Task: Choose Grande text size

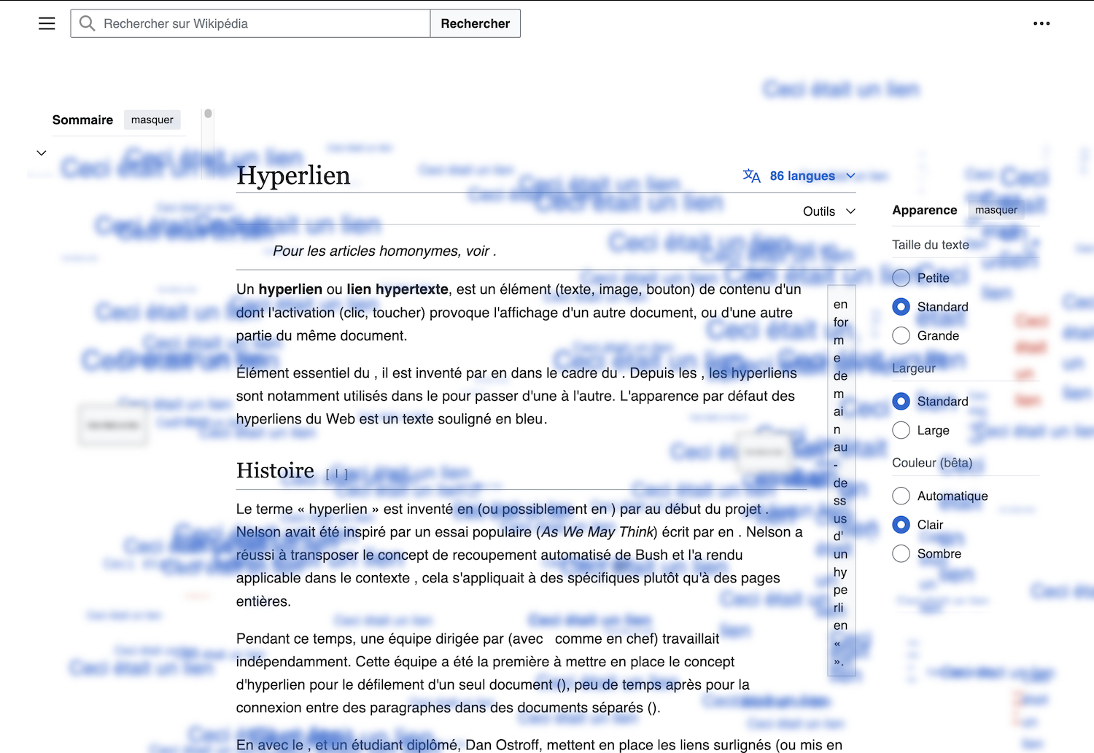Action: pyautogui.click(x=901, y=335)
